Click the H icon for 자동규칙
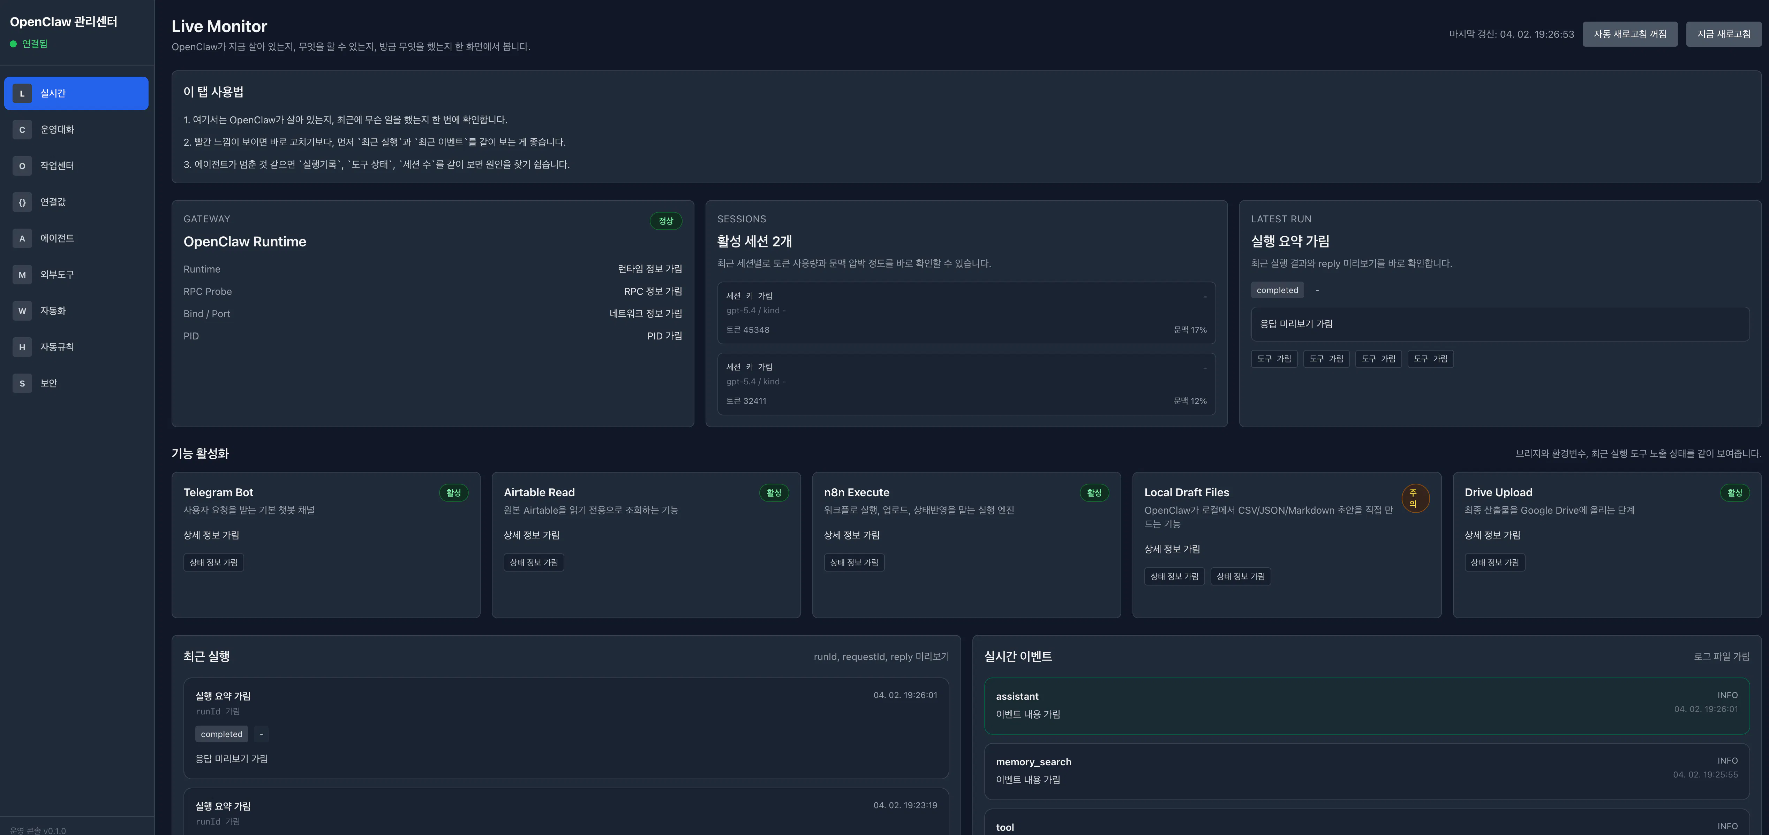This screenshot has width=1769, height=835. tap(22, 347)
